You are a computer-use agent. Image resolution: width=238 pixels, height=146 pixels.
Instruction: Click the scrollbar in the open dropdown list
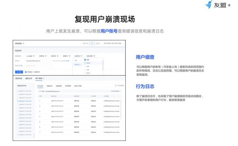(103, 65)
